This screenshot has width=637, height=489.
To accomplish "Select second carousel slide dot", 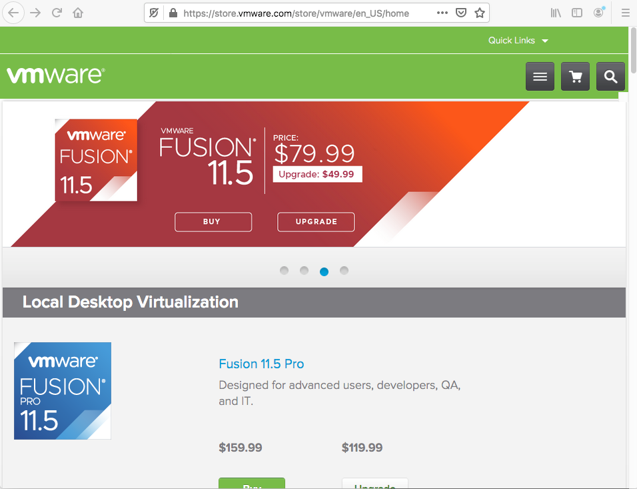I will (x=305, y=270).
